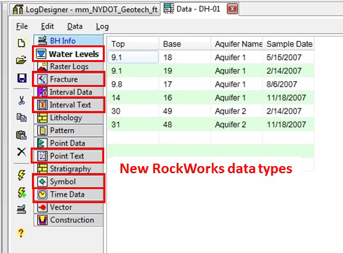Click Top cell with value 31
343x253 pixels.
tap(133, 125)
